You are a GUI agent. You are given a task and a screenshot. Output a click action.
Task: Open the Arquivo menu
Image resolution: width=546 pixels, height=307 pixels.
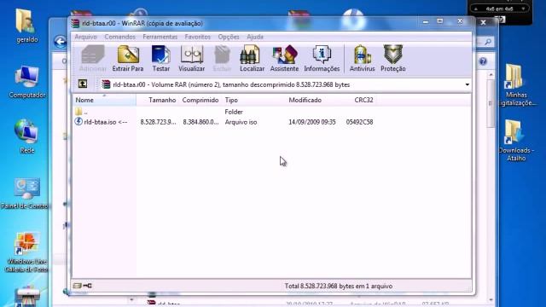tap(85, 37)
